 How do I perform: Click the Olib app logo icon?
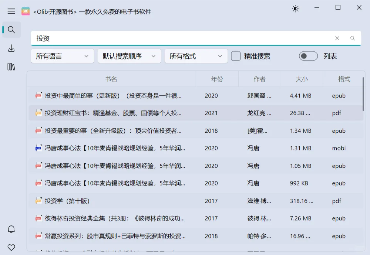coord(26,11)
